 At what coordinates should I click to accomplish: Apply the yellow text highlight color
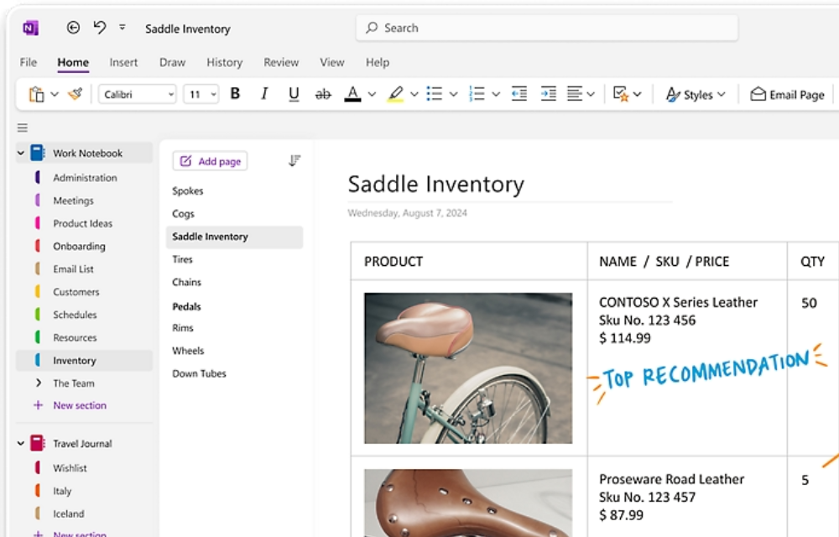(x=395, y=95)
